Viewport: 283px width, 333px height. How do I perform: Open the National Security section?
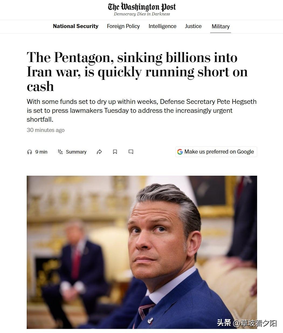(75, 26)
